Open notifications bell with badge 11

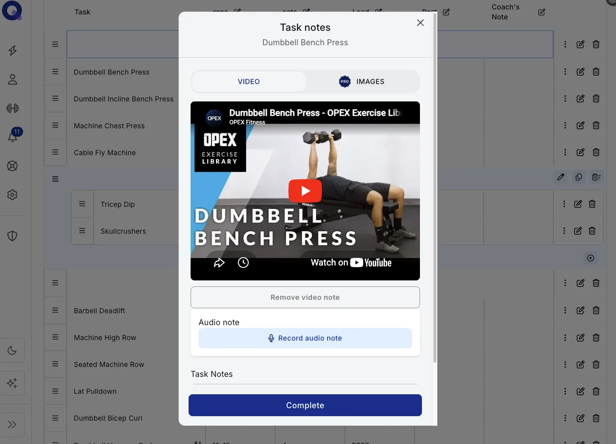(12, 137)
